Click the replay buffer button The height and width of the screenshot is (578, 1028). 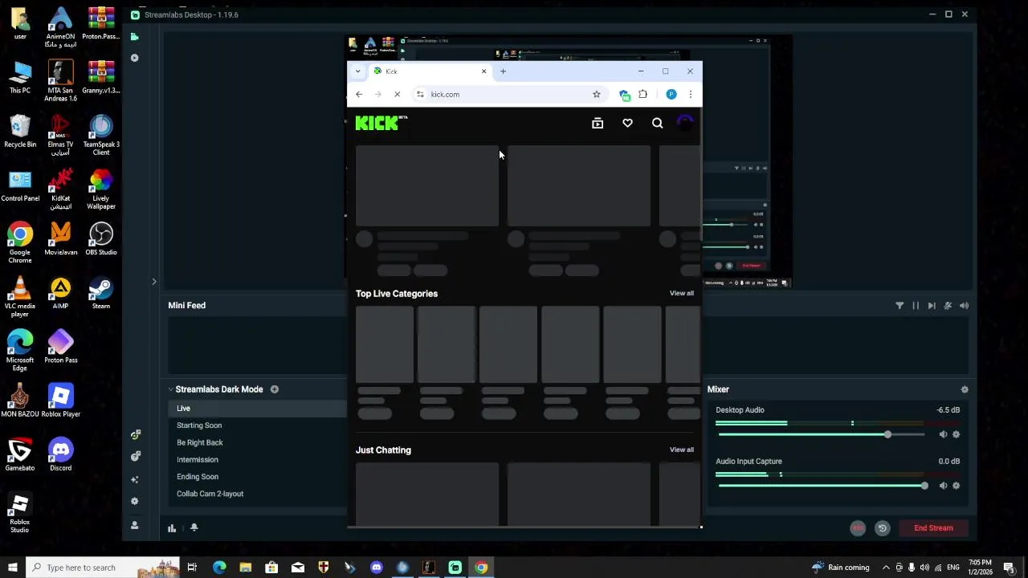(882, 527)
